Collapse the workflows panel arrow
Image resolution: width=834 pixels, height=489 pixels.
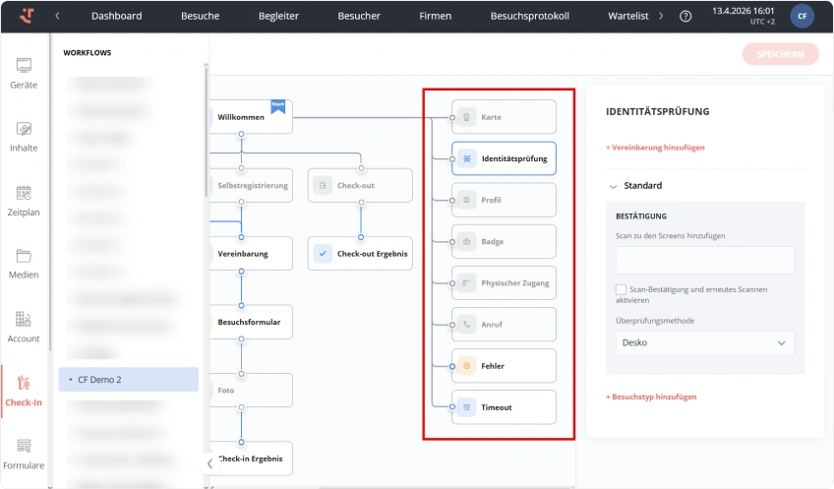(x=209, y=463)
